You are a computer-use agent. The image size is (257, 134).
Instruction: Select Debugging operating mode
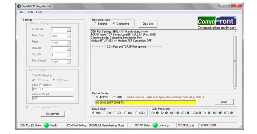click(114, 24)
